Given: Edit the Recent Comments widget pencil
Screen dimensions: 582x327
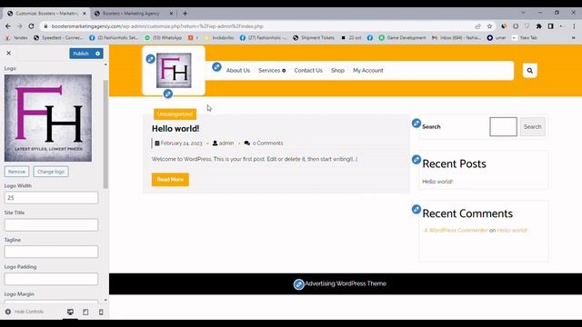Looking at the screenshot, I should 416,210.
